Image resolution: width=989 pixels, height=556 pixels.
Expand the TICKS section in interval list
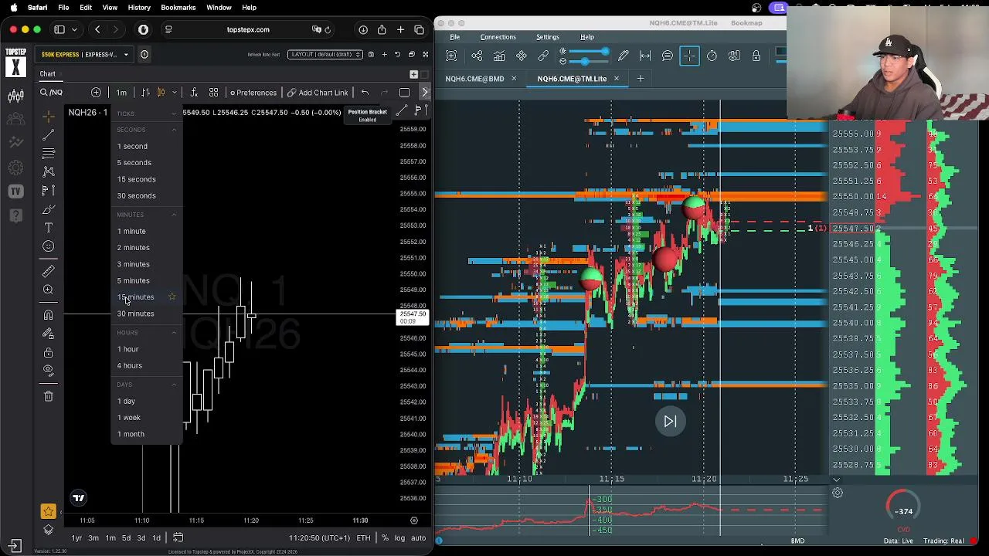tap(174, 114)
